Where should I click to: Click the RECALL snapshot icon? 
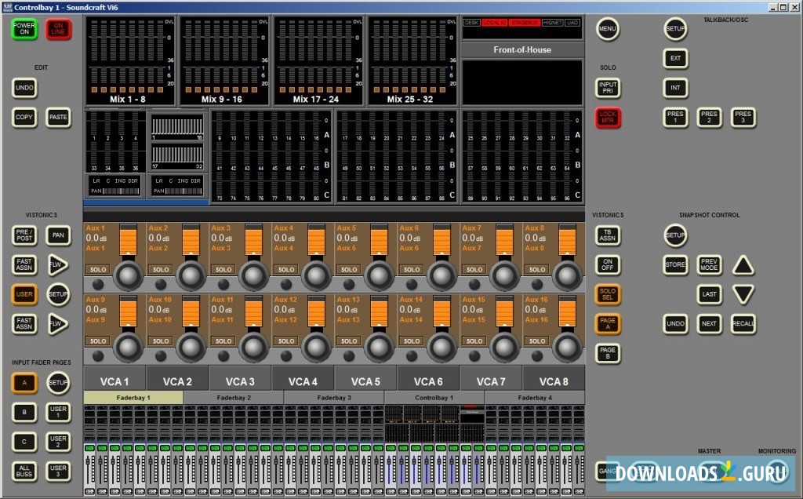click(743, 324)
